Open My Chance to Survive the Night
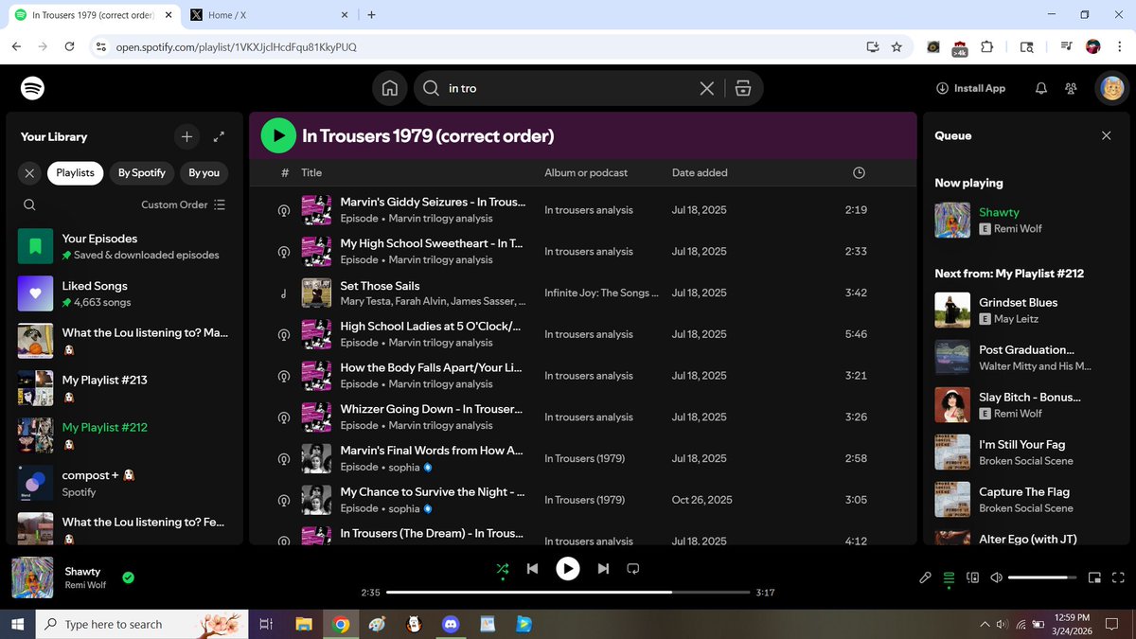 pyautogui.click(x=432, y=492)
